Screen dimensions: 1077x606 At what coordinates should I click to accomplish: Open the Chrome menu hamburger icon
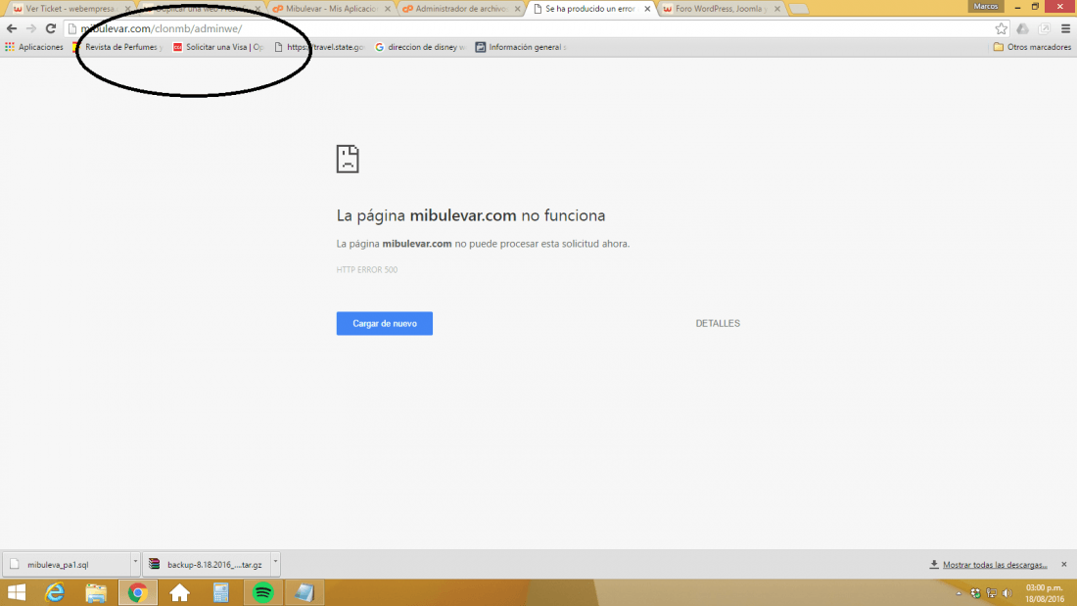(x=1065, y=28)
